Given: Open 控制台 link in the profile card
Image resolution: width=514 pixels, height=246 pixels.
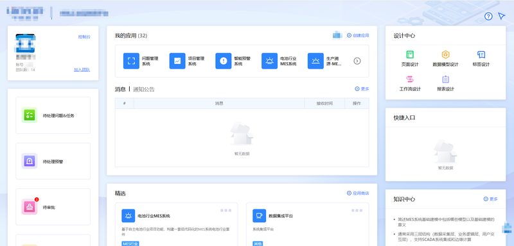Looking at the screenshot, I should click(x=84, y=37).
